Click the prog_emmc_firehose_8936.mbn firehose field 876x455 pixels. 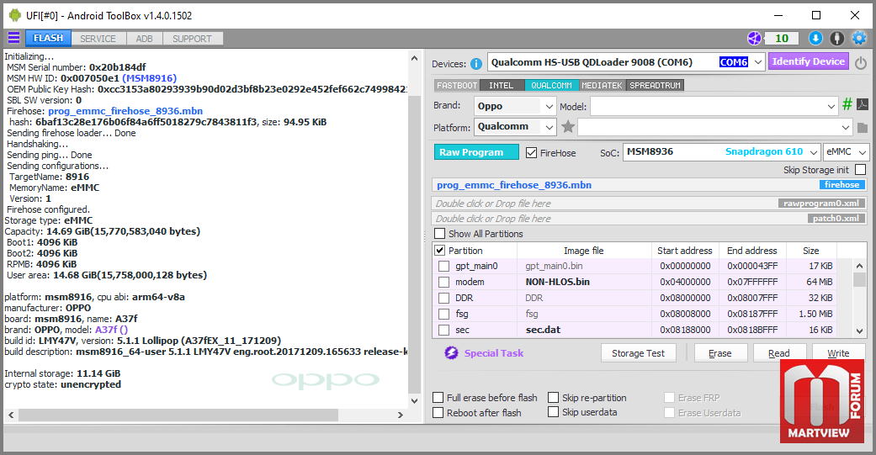[x=649, y=185]
